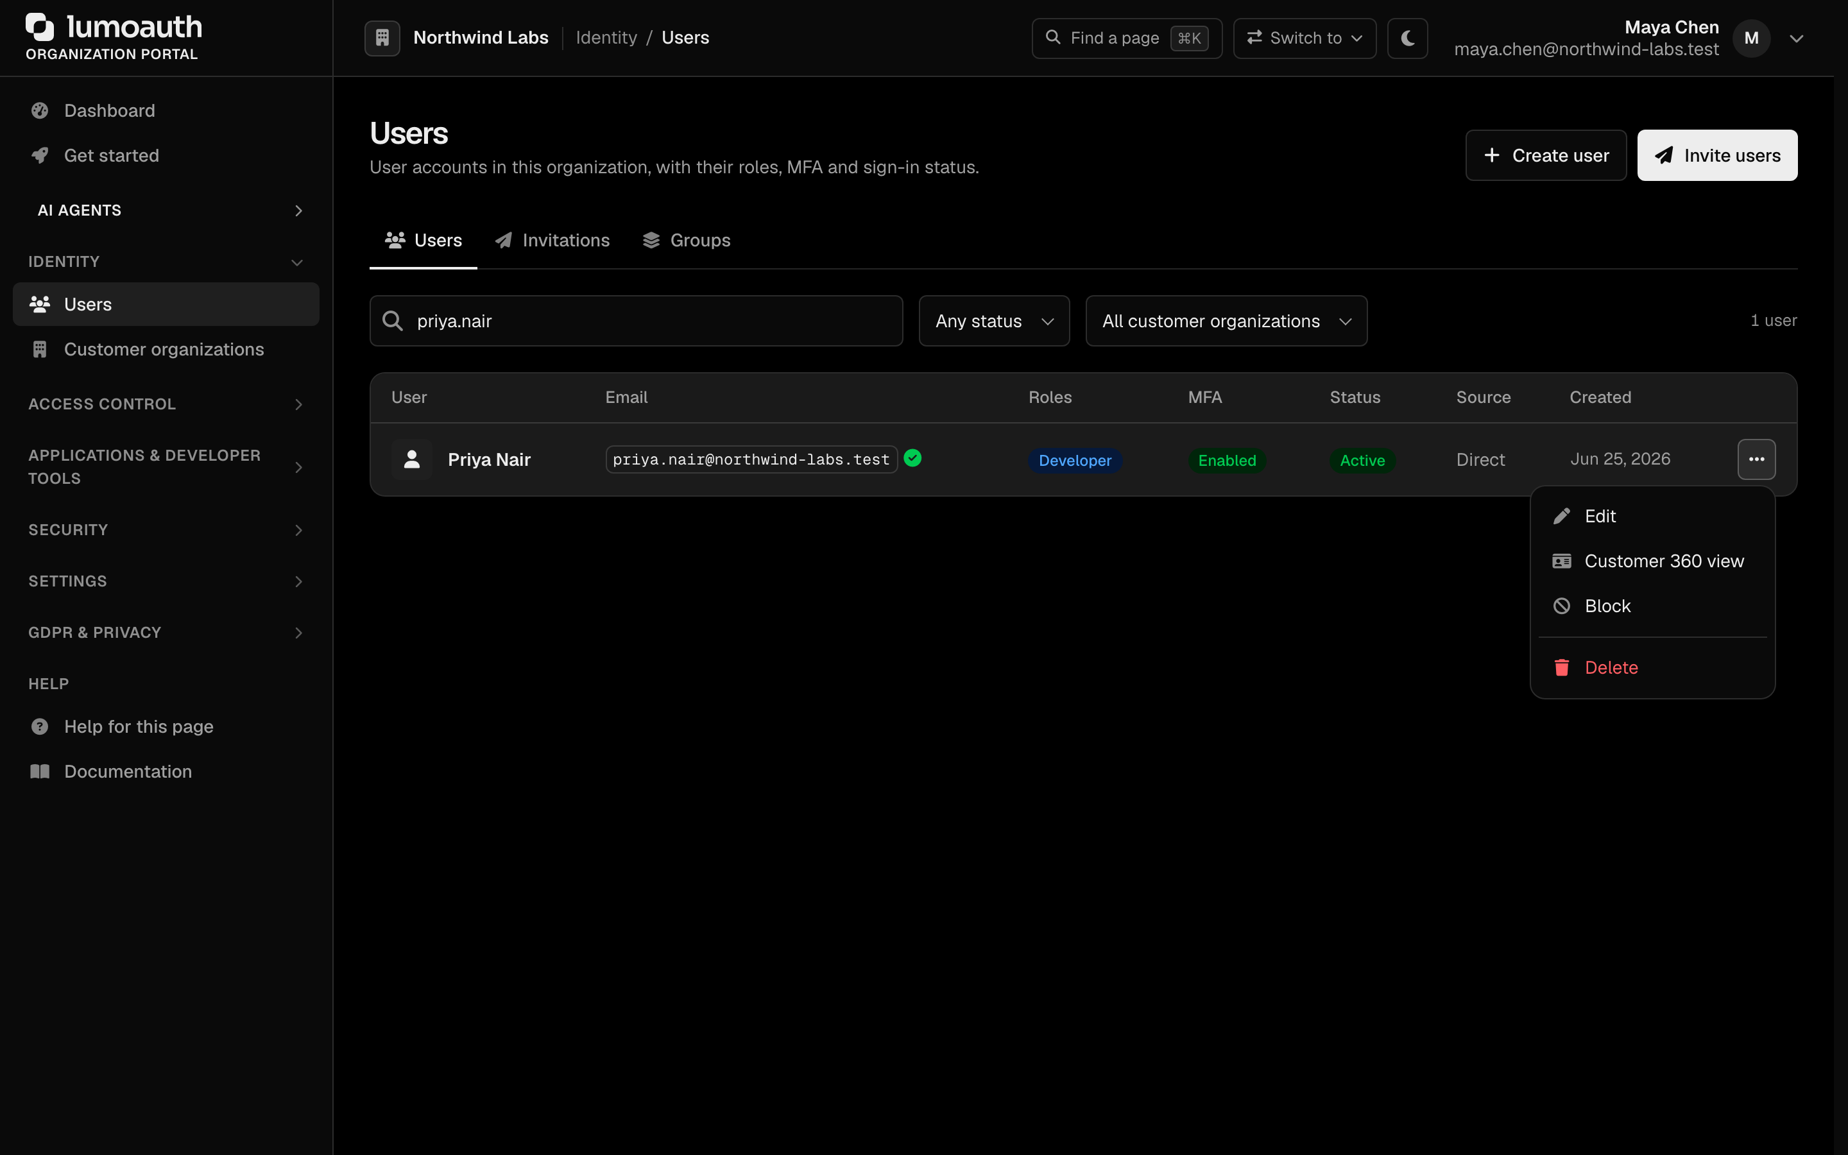Screen dimensions: 1848x1155
Task: Open the Documentation link
Action: 166,771
